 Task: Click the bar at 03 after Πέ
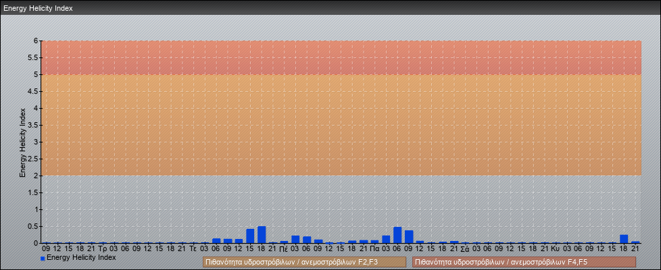point(295,239)
